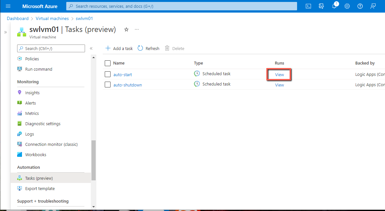The width and height of the screenshot is (385, 211).
Task: Check the auto-start task checkbox
Action: click(108, 74)
